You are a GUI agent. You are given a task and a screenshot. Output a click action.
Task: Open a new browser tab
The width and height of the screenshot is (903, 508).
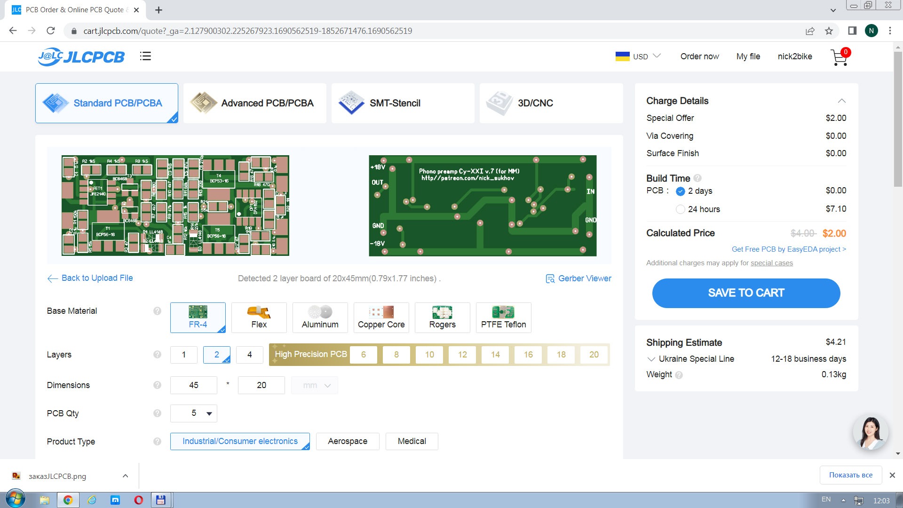click(158, 10)
